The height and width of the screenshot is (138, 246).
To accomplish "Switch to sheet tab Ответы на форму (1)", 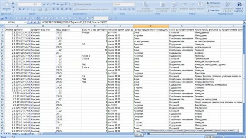I will pyautogui.click(x=24, y=134).
